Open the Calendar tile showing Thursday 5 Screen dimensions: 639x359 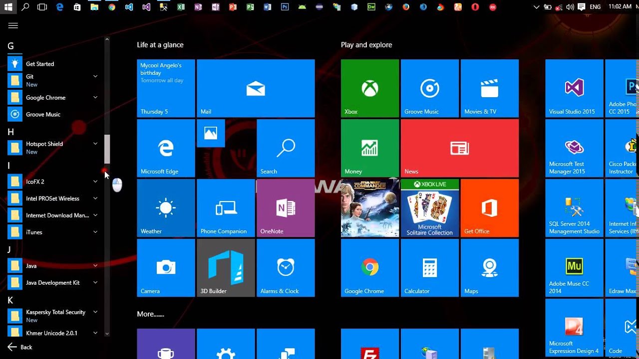tap(166, 88)
